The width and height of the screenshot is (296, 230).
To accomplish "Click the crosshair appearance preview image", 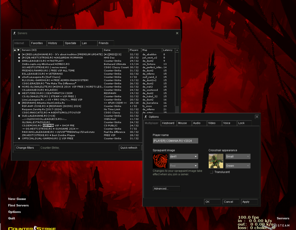I will 216,161.
